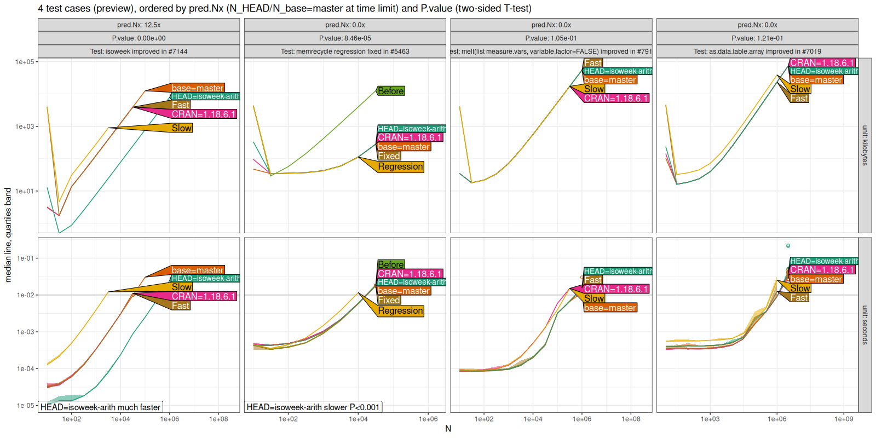The image size is (876, 438).
Task: Click the 'unit: kilobytes' row strip
Action: (x=865, y=146)
